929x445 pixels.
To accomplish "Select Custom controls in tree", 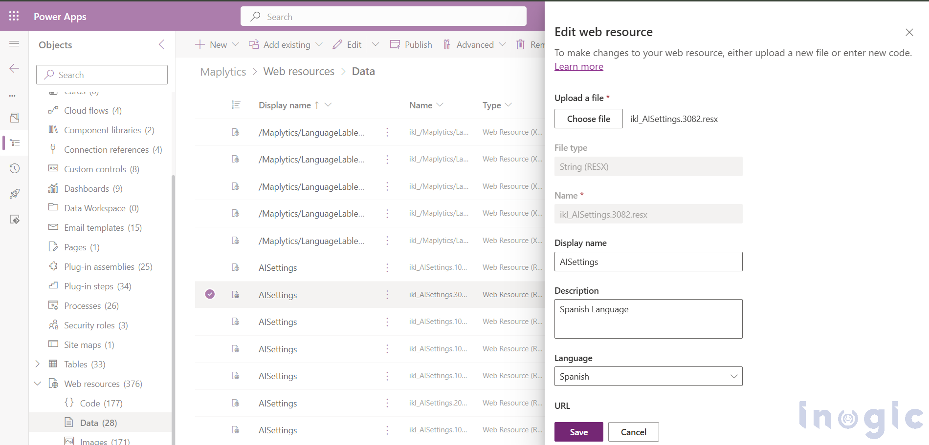I will [102, 169].
